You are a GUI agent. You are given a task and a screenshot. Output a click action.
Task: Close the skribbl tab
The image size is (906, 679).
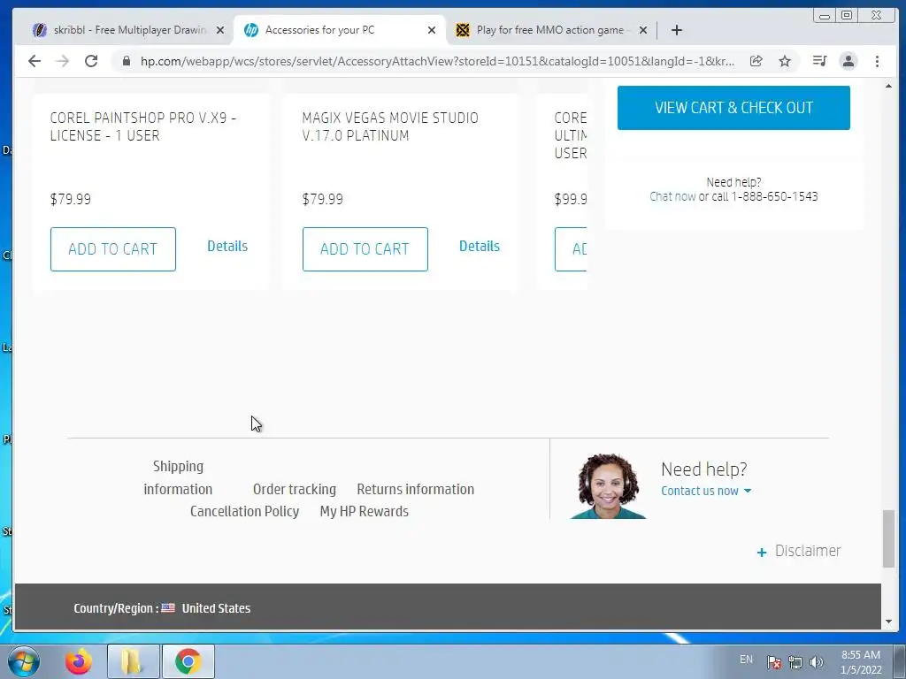point(220,30)
